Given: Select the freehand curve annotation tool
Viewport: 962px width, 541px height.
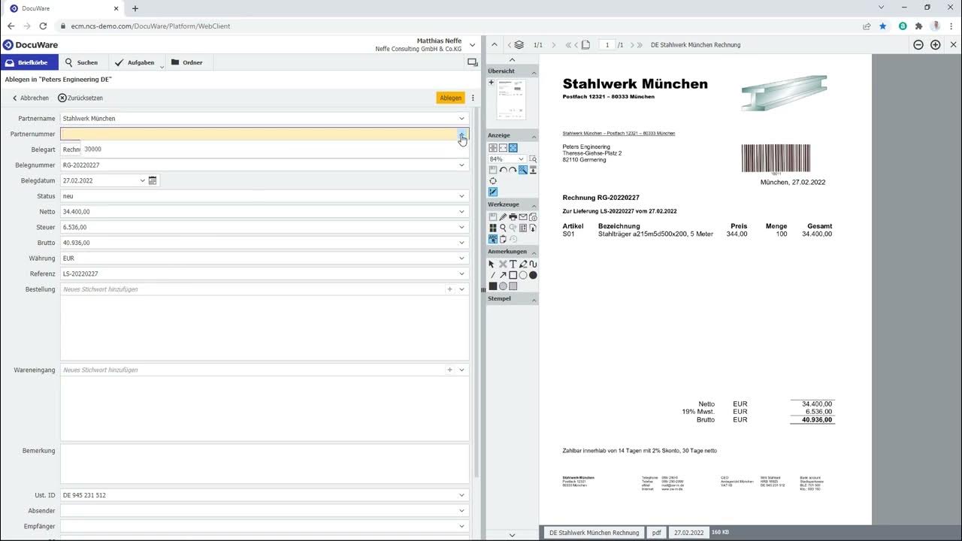Looking at the screenshot, I should tap(533, 264).
